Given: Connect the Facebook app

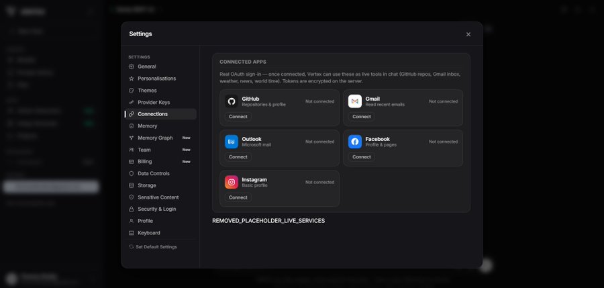Looking at the screenshot, I should click(361, 157).
